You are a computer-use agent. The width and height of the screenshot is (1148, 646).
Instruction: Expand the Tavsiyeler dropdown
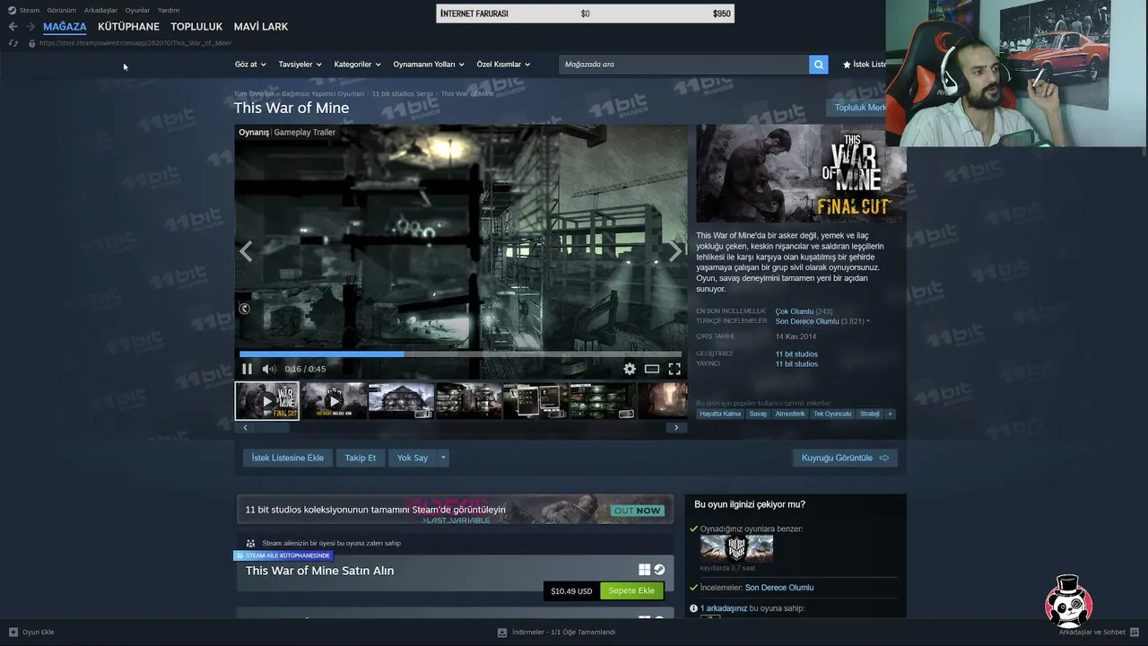300,65
